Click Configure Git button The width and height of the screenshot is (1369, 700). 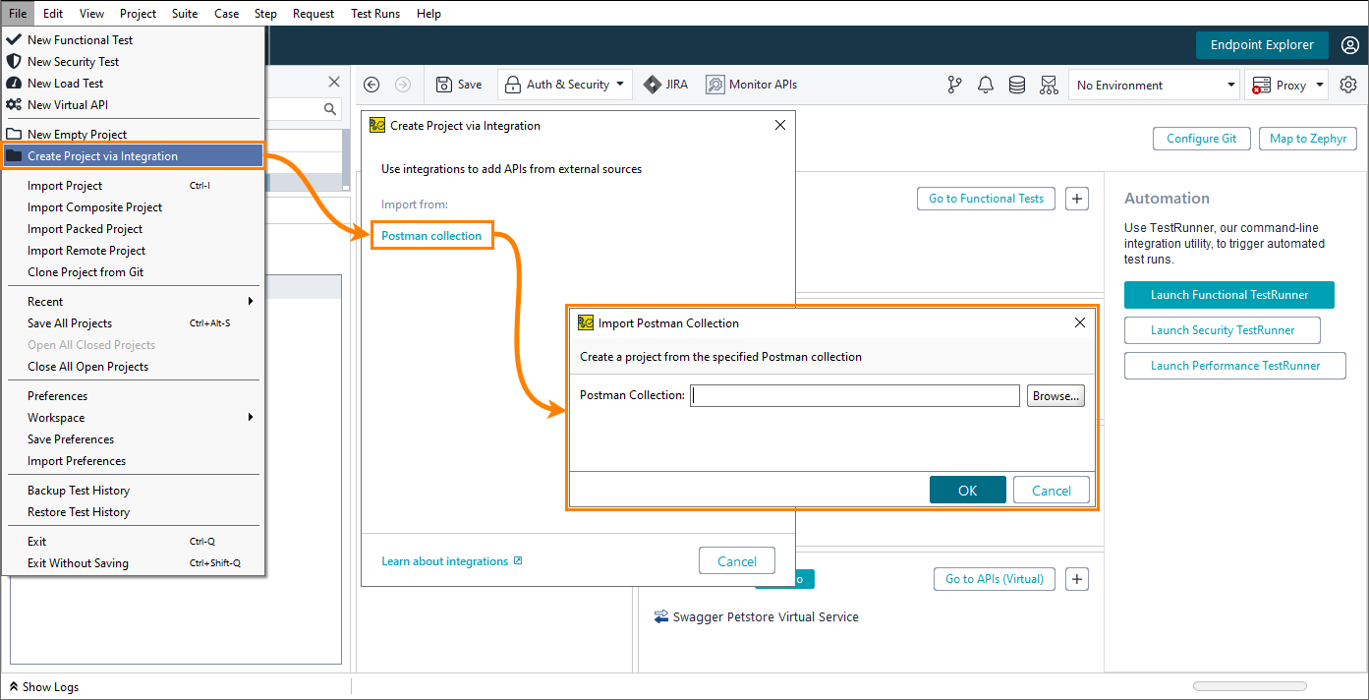point(1202,139)
